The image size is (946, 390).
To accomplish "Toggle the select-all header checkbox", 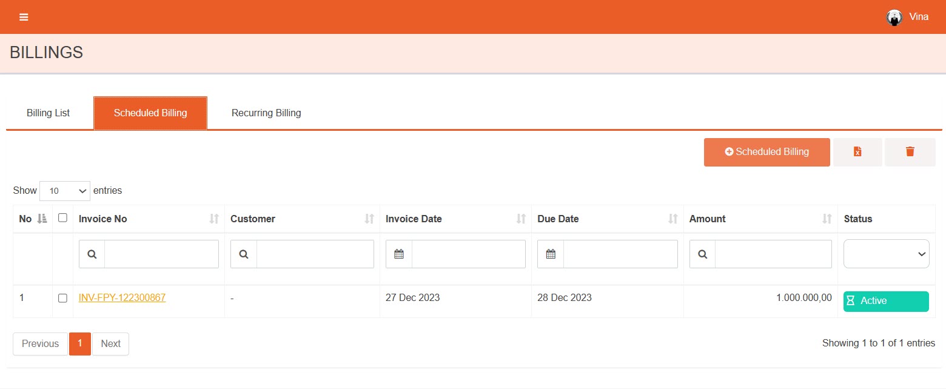I will click(62, 218).
